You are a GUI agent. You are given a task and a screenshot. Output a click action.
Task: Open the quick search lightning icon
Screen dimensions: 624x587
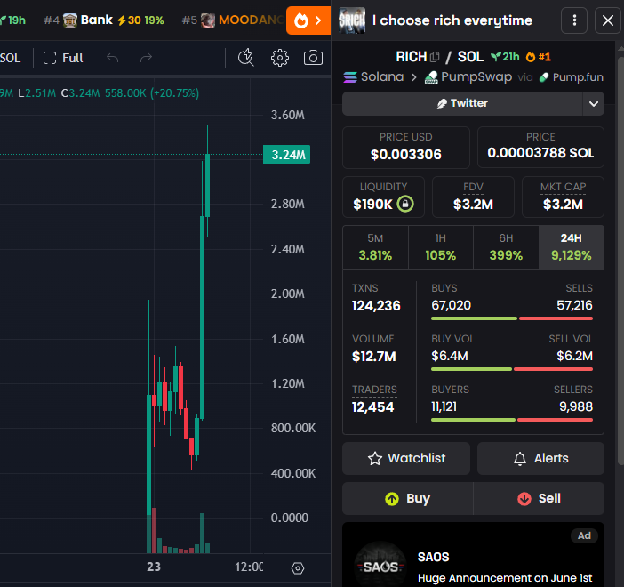246,58
